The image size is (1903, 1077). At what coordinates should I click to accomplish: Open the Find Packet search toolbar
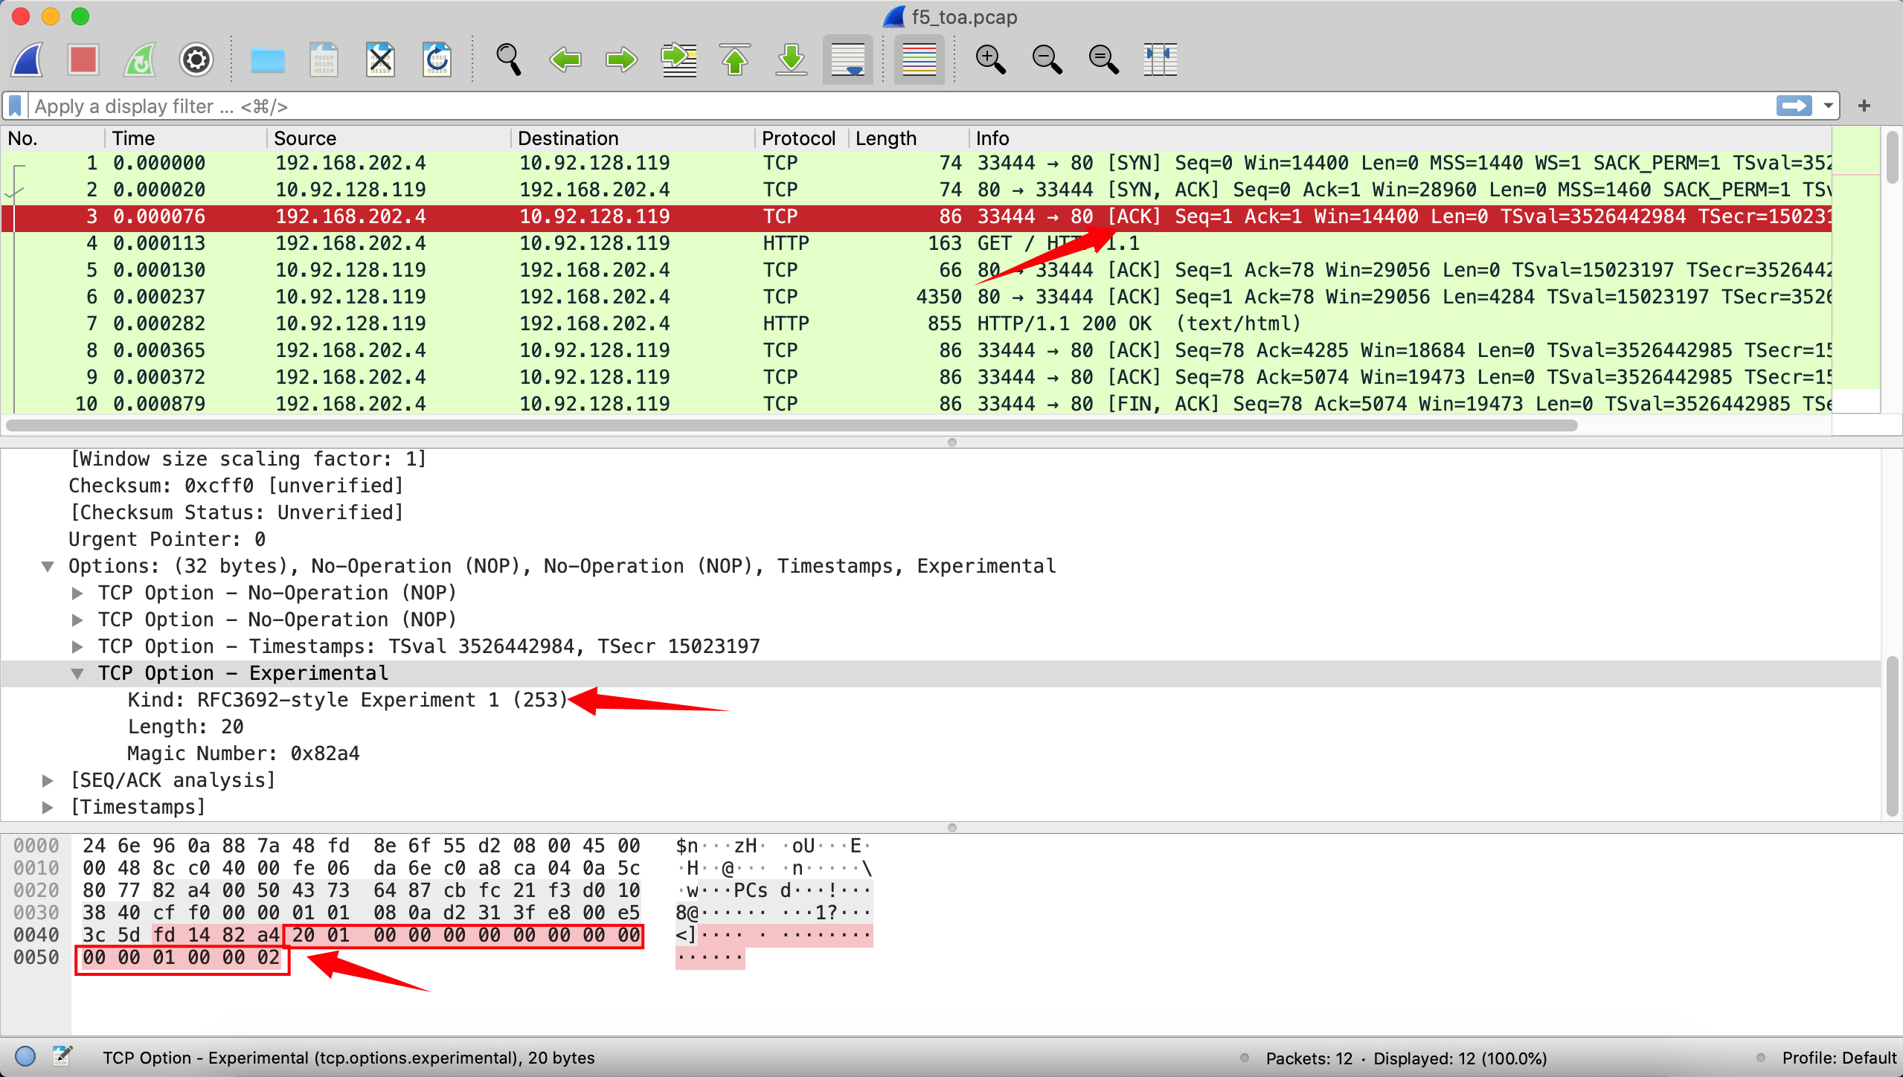(x=509, y=60)
